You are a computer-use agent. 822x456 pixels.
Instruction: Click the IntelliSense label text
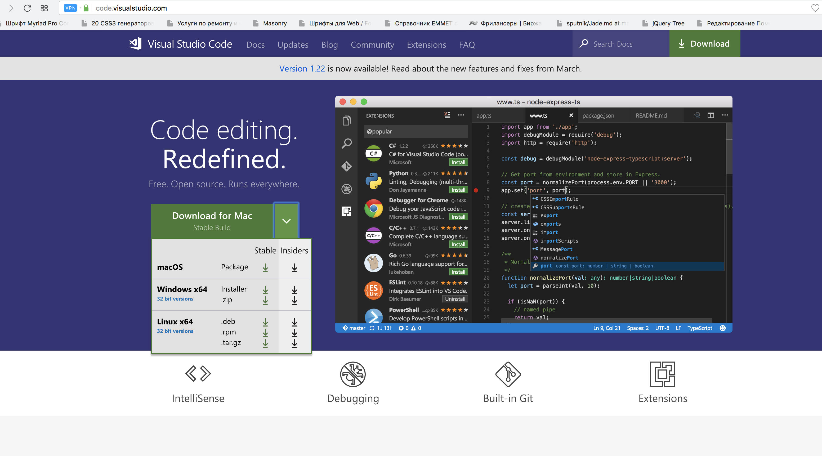tap(198, 398)
